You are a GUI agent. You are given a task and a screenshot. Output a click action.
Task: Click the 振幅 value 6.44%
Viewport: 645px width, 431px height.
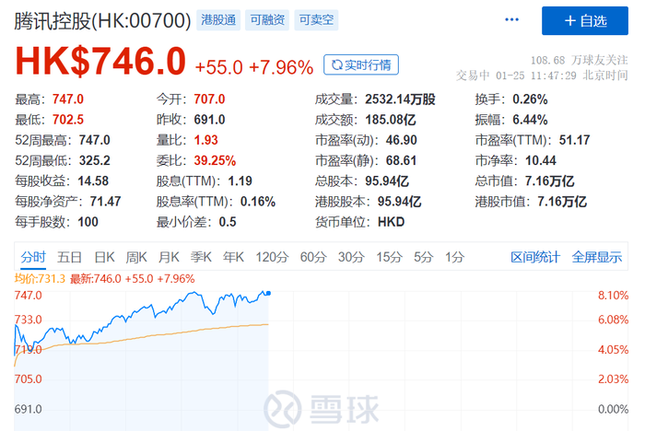tap(530, 120)
